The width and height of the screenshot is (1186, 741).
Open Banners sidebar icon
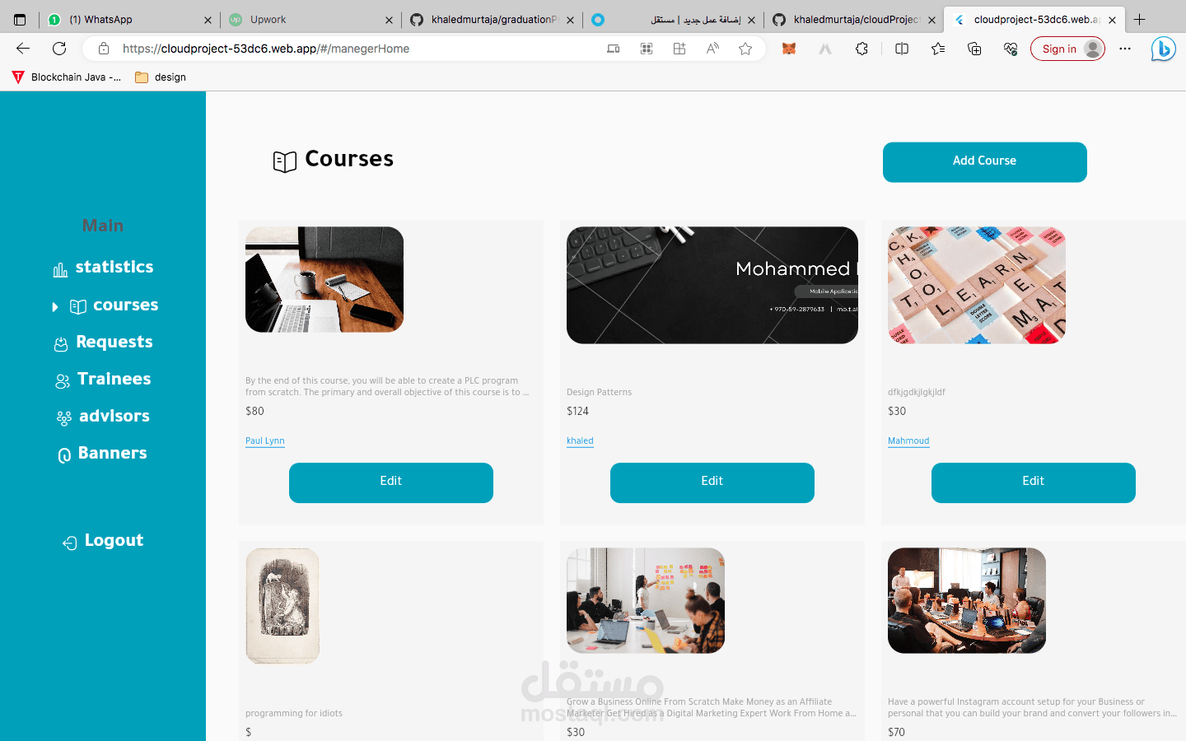click(64, 455)
